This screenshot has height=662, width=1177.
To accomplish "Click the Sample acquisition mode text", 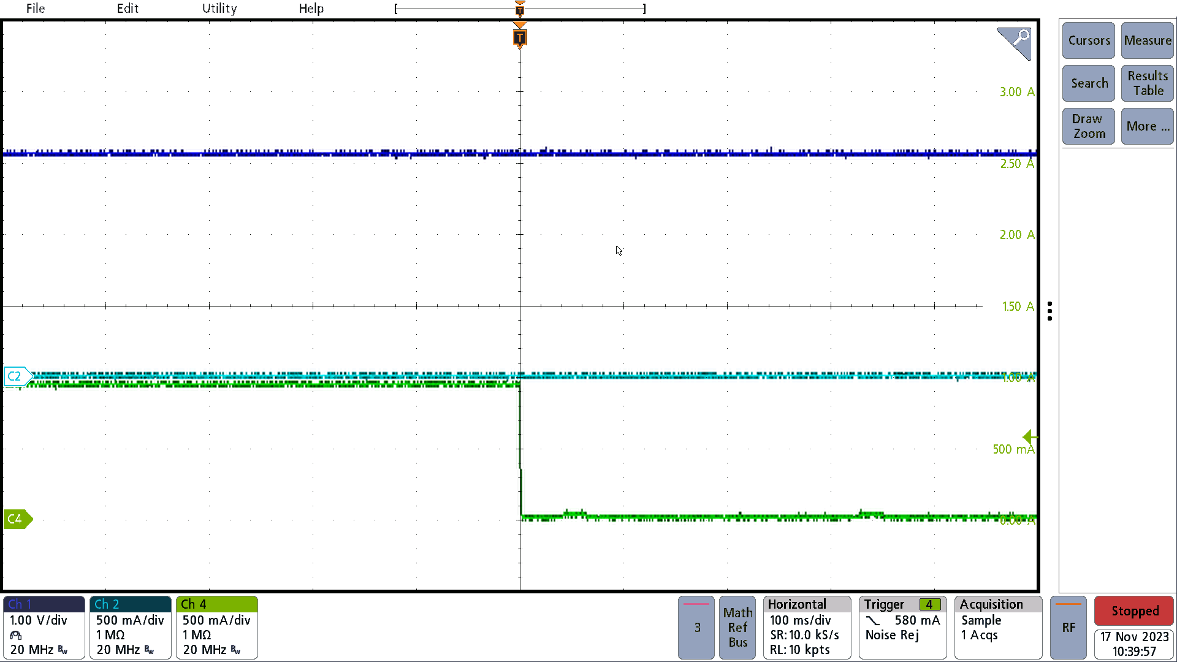I will point(981,620).
